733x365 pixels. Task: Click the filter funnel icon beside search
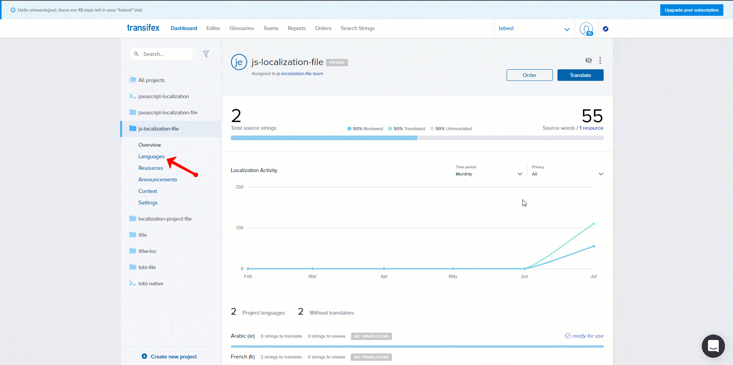[x=206, y=54]
